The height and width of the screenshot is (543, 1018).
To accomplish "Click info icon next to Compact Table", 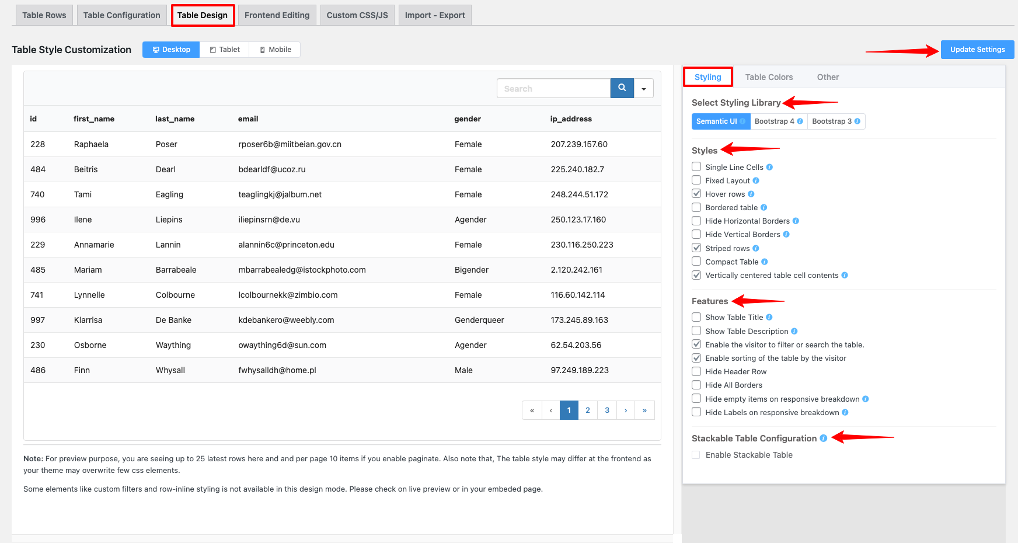I will point(765,262).
